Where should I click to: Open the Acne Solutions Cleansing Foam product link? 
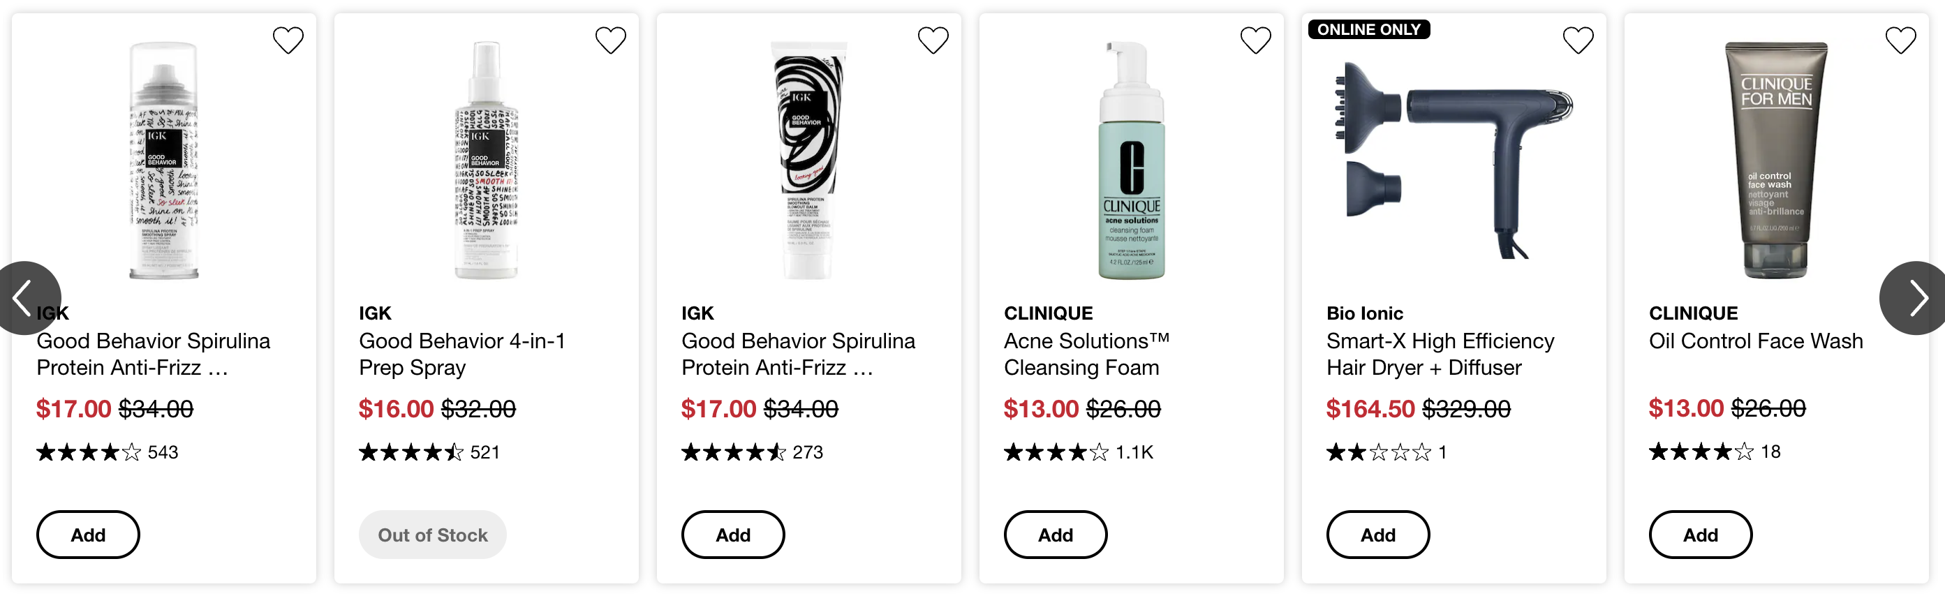(x=1086, y=354)
